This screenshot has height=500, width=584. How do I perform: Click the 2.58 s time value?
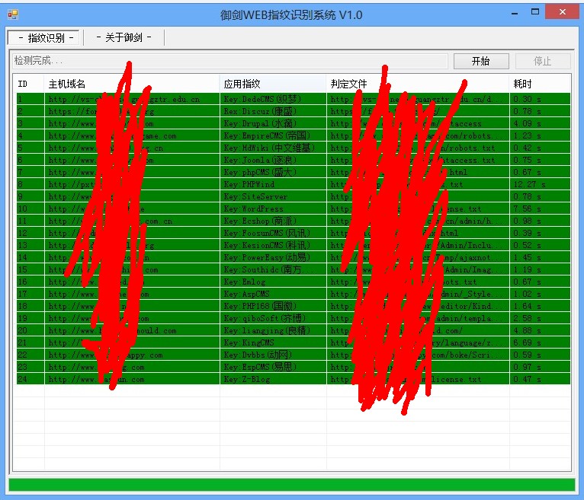pos(527,318)
